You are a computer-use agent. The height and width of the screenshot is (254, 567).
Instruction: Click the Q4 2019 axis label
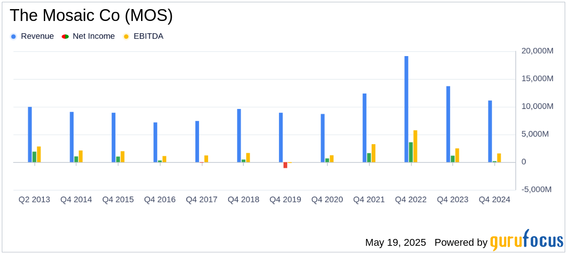coord(285,200)
